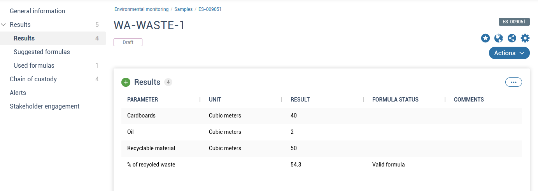The image size is (538, 191).
Task: Click the Draft status badge
Action: [128, 42]
